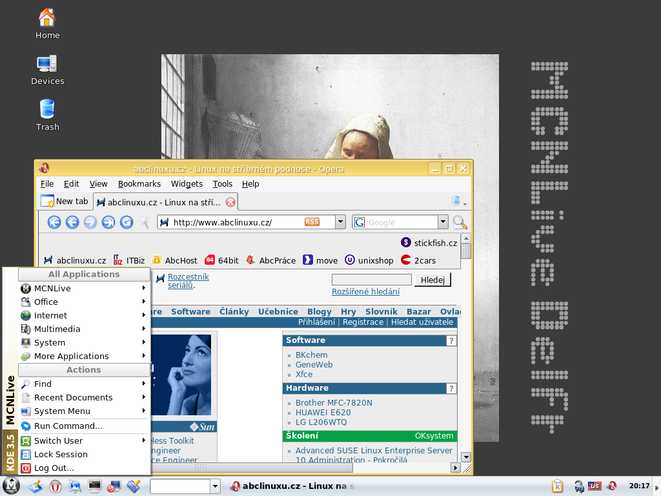Click the MCNLive start menu button on the panel
The width and height of the screenshot is (661, 496).
click(x=12, y=486)
